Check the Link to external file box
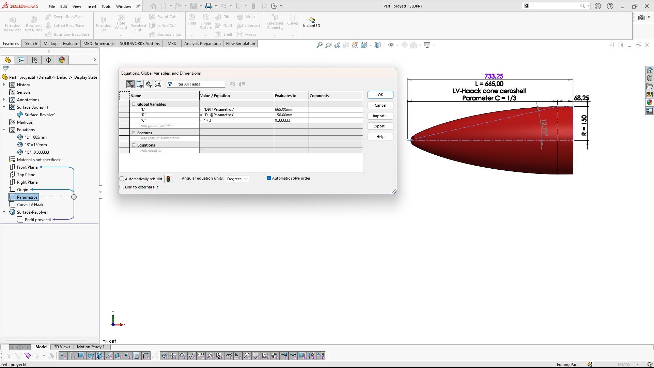Viewport: 654px width, 368px height. coord(122,187)
